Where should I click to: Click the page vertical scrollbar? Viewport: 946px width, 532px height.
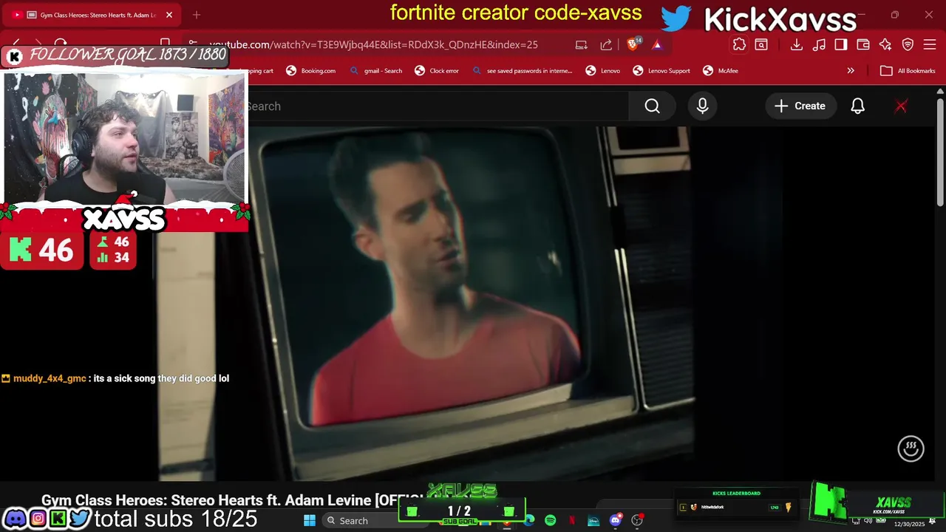[940, 151]
